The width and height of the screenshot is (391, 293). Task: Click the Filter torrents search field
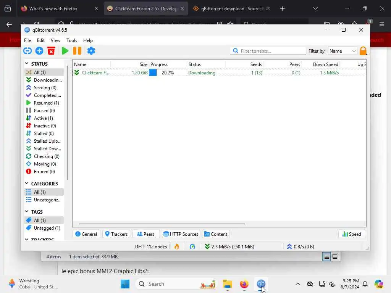(268, 51)
